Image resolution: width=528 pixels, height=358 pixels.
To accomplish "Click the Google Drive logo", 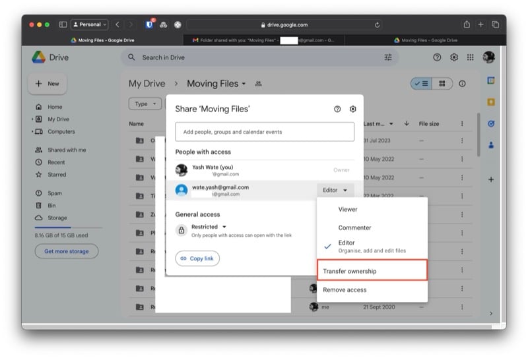I will (x=39, y=57).
